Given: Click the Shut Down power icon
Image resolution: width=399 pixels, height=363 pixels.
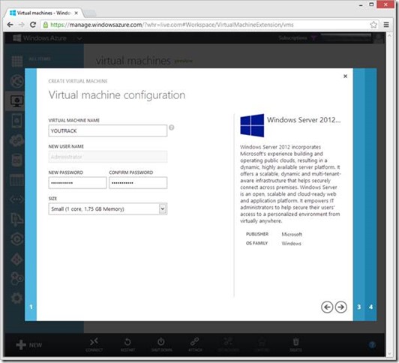Looking at the screenshot, I should (161, 342).
